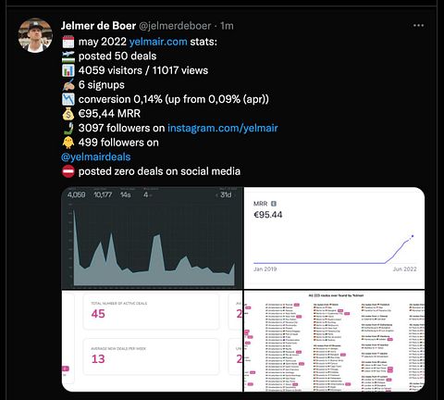Click the chick emoji beside 499 followers
Screen dimensions: 444x400
68,143
